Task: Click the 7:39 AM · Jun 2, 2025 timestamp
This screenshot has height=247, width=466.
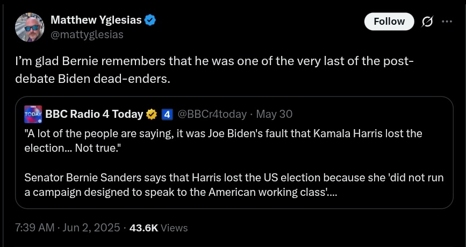Action: pos(67,228)
